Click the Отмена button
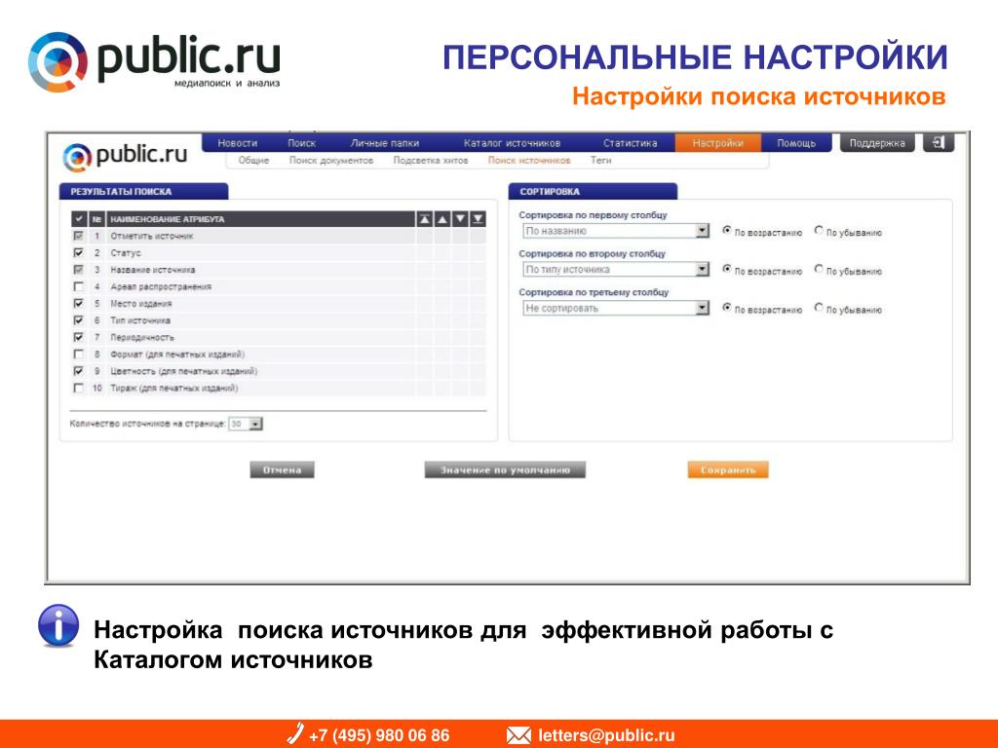This screenshot has height=748, width=998. tap(282, 470)
